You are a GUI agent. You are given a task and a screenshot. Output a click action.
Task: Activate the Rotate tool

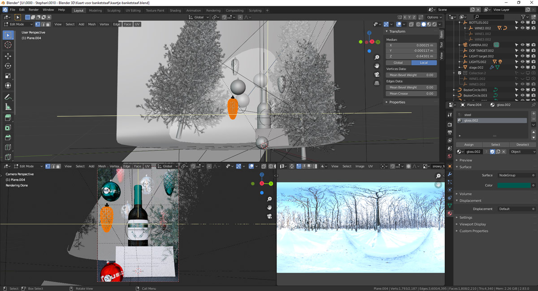[x=8, y=66]
